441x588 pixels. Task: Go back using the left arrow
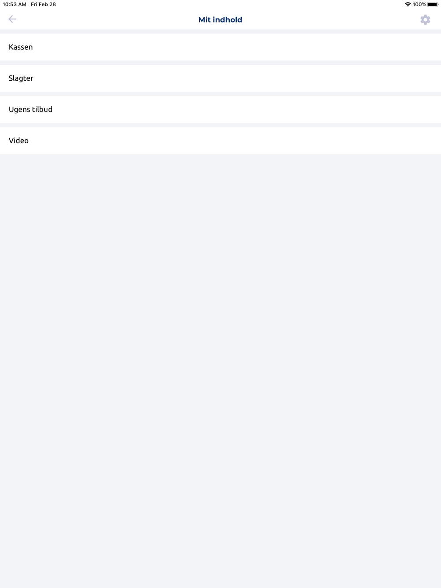(x=12, y=19)
